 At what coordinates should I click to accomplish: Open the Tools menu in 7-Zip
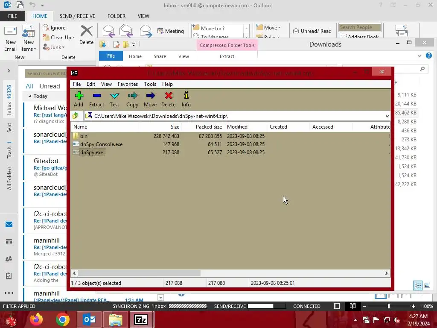[x=150, y=84]
